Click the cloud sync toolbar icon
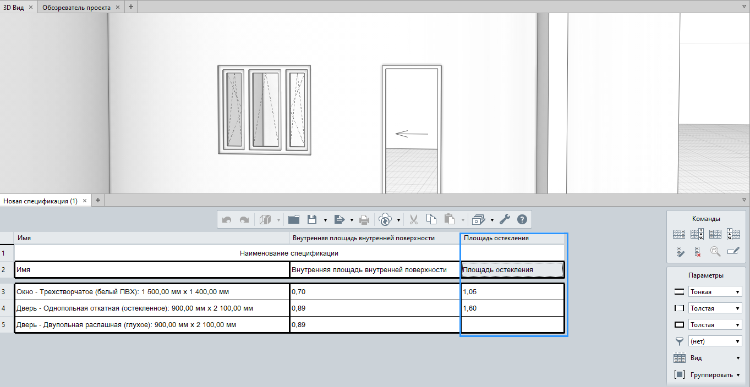The image size is (750, 387). pyautogui.click(x=385, y=220)
